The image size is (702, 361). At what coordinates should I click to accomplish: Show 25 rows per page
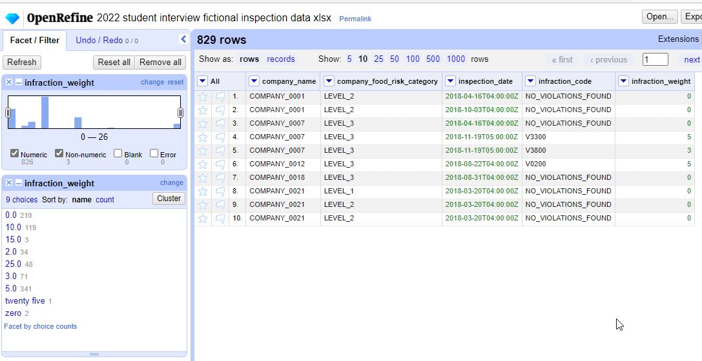tap(378, 59)
